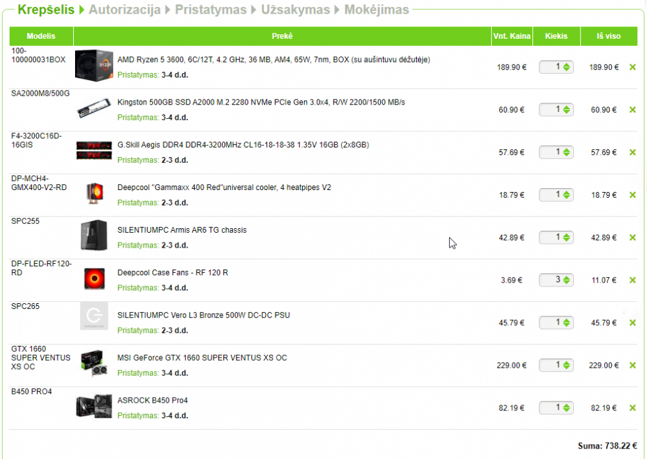The width and height of the screenshot is (647, 459).
Task: Remove Deepcool Case Fans from cart
Action: point(632,280)
